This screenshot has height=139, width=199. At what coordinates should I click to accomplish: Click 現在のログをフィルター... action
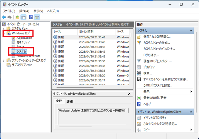[x=158, y=61]
